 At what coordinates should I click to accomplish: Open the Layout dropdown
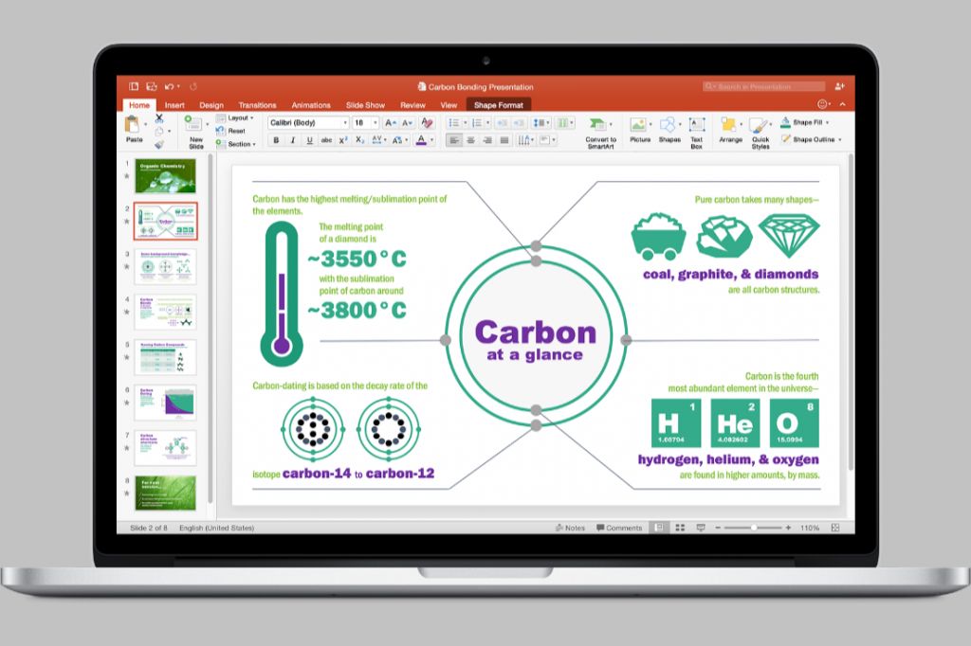click(x=235, y=117)
